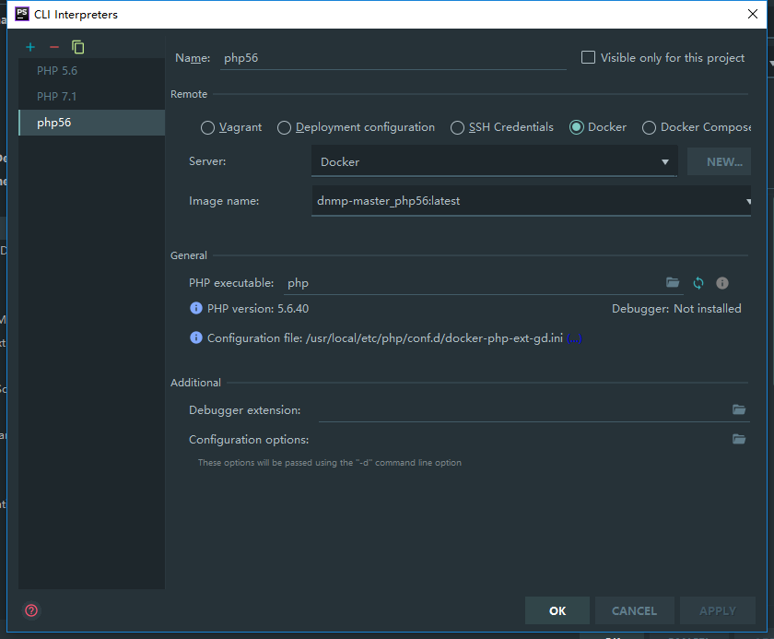
Task: Click the PHP executable input field
Action: (x=473, y=283)
